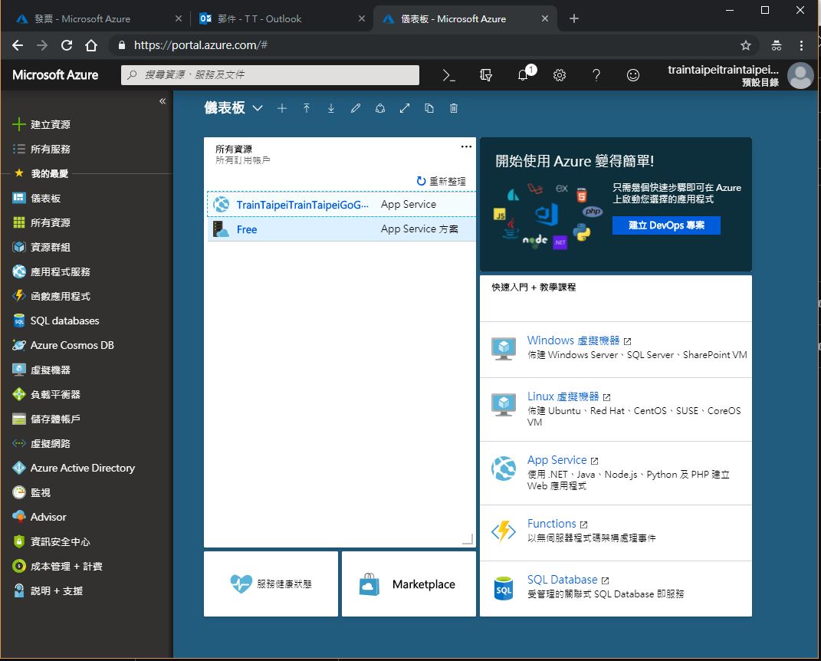Image resolution: width=821 pixels, height=661 pixels.
Task: Edit dashboard with pencil icon
Action: tap(356, 108)
